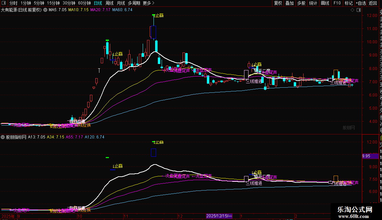Switch to 分时 chart
This screenshot has height=220, width=382.
click(x=14, y=3)
